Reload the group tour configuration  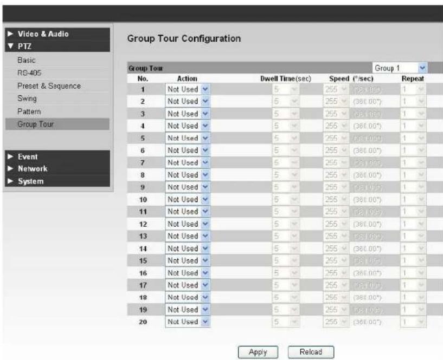tap(311, 352)
